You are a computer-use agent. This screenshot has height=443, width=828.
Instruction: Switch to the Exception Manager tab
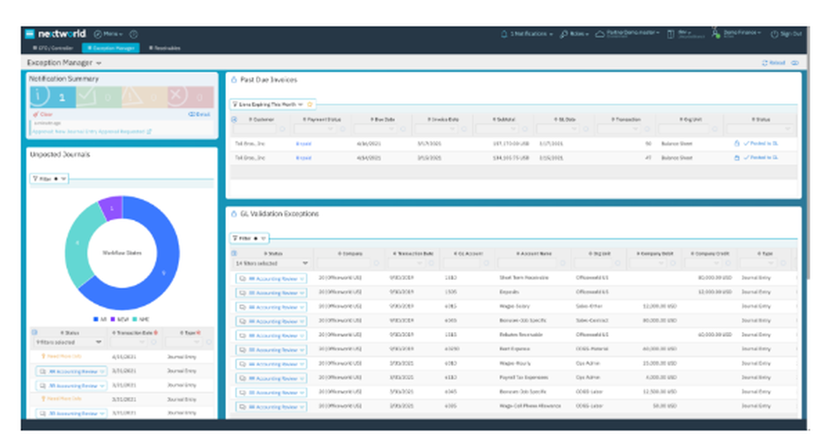pyautogui.click(x=111, y=48)
